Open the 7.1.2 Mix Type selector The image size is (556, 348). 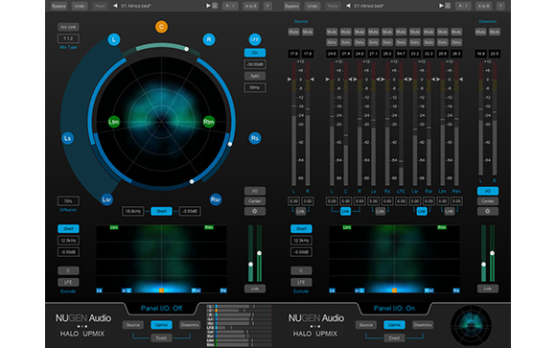68,38
